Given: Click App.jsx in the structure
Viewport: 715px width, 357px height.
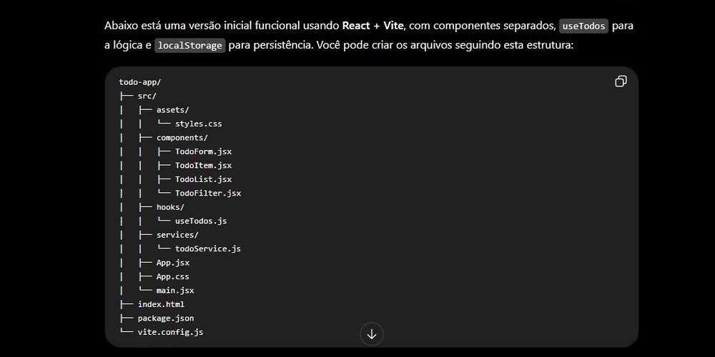Looking at the screenshot, I should (173, 263).
